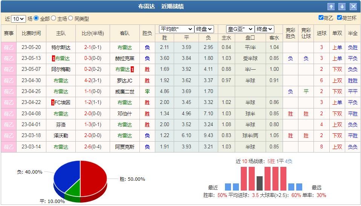The height and width of the screenshot is (206, 361).
Task: Click the goals value 8 for 23-03-14
Action: 322,146
